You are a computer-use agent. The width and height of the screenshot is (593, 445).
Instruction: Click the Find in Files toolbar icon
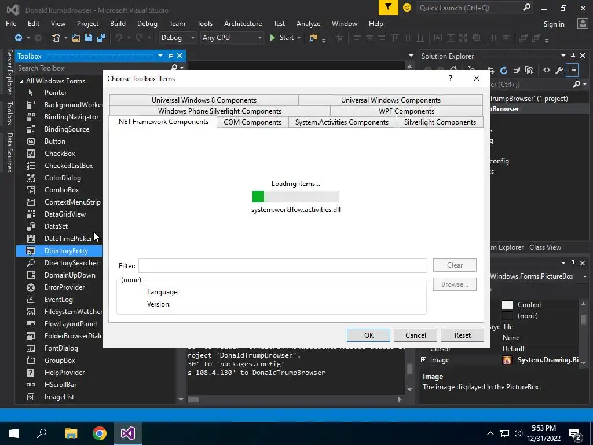pyautogui.click(x=313, y=38)
